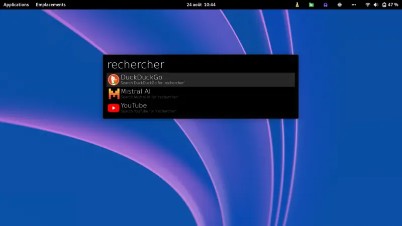Viewport: 402px width, 226px height.
Task: Select the DuckDuckGo result title
Action: [x=141, y=77]
